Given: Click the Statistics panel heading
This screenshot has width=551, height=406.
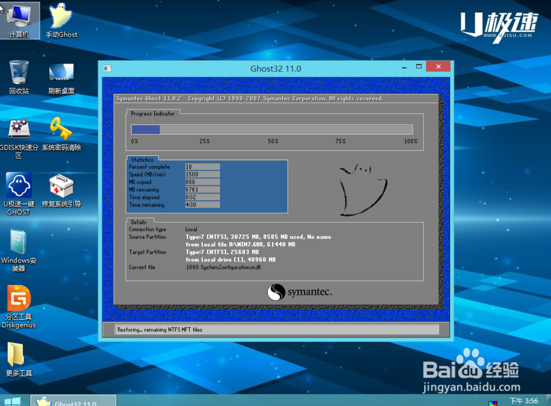Looking at the screenshot, I should tap(142, 160).
